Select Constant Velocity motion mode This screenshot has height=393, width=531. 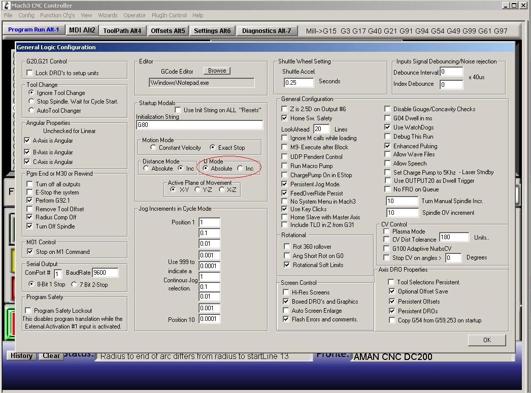(x=153, y=147)
